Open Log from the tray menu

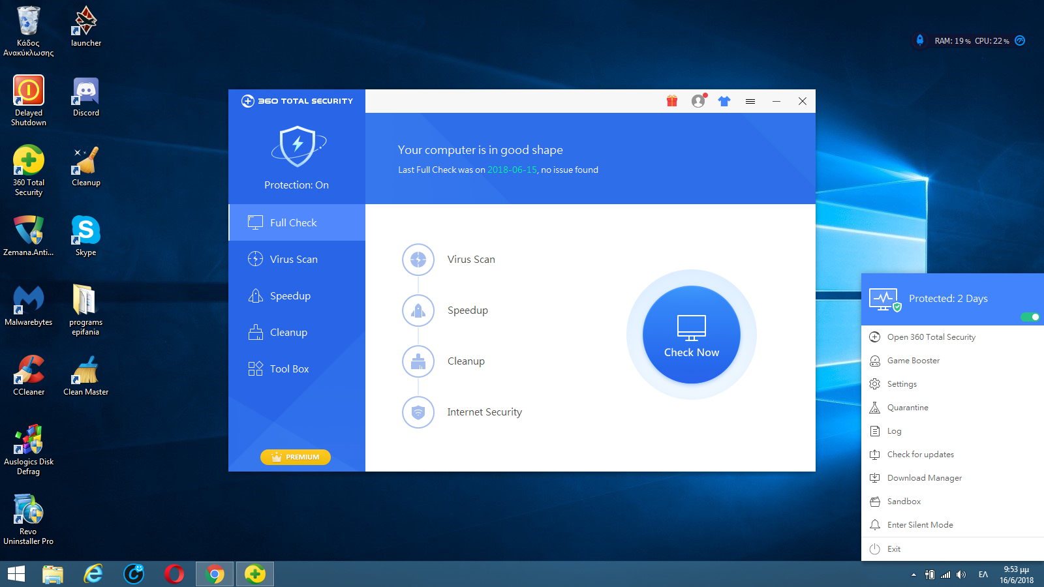pos(953,431)
